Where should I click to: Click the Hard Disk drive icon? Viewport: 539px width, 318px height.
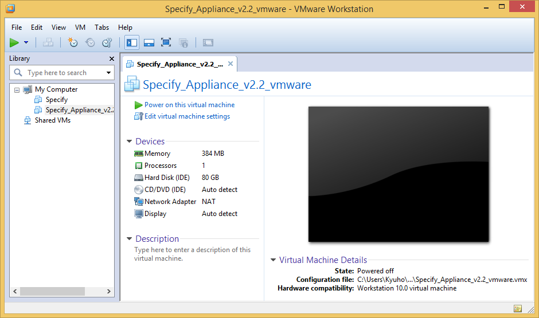[139, 178]
